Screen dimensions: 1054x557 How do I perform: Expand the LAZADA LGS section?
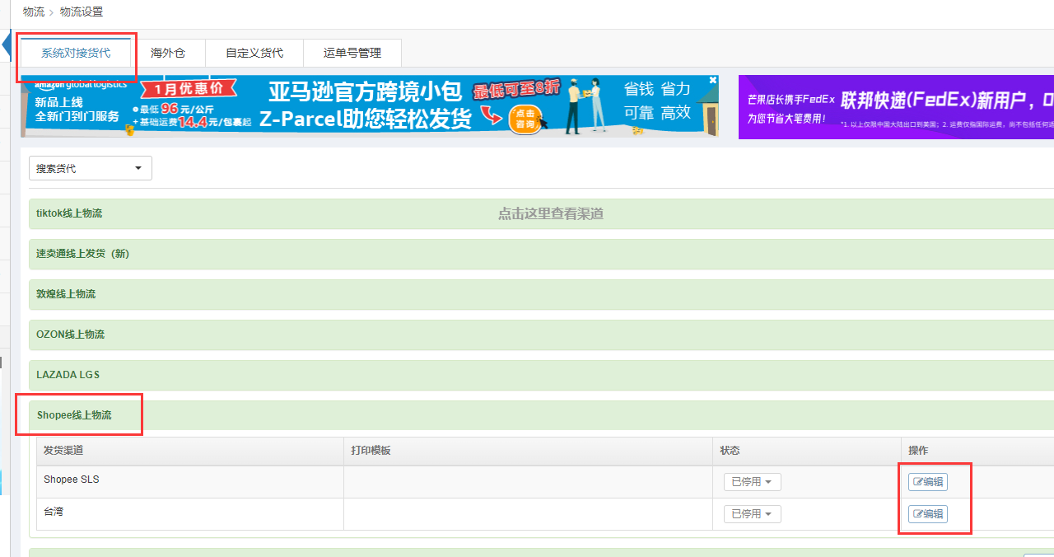(542, 375)
